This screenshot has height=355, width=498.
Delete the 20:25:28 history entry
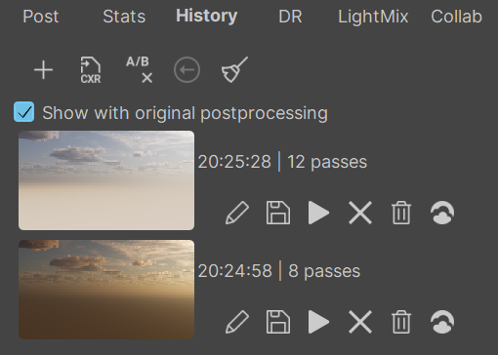point(401,213)
